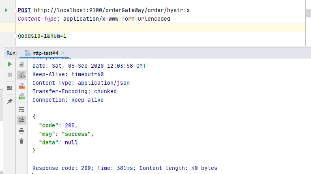
Task: Clear all output with trash icon
Action: 21,141
